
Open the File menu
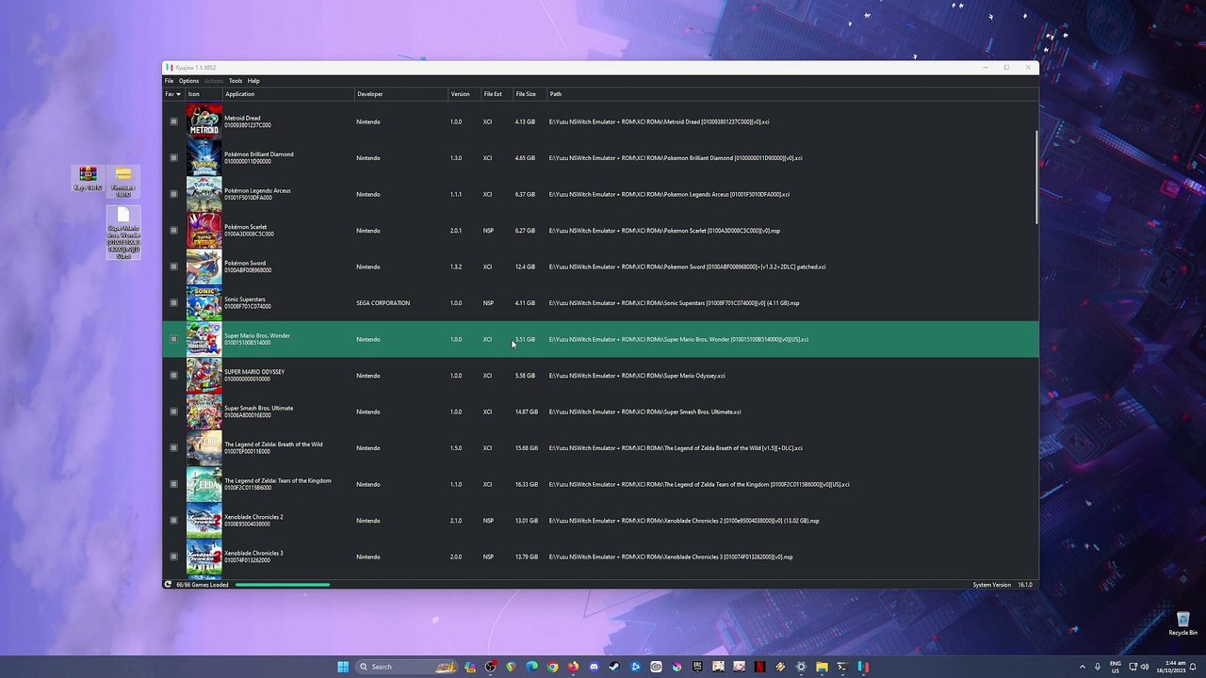pos(169,81)
